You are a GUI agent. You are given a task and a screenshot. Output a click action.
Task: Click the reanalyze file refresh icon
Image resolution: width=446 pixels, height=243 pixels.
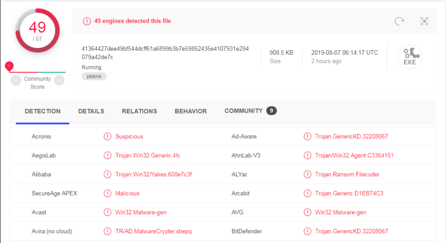399,21
